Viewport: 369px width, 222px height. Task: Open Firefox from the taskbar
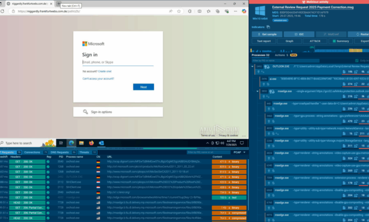[x=91, y=143]
